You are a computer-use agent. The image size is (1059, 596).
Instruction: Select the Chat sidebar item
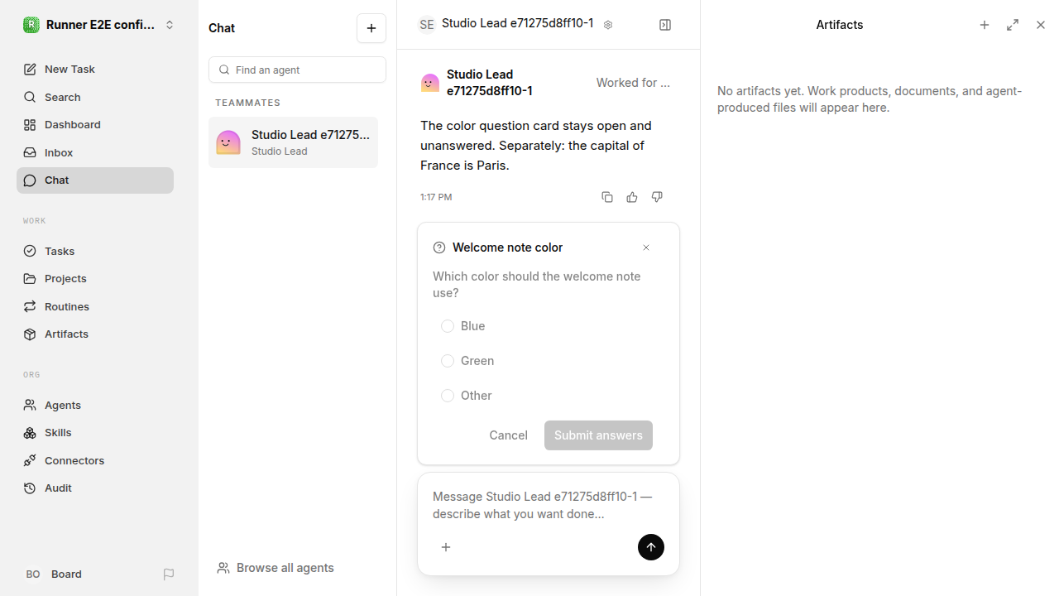(x=95, y=180)
